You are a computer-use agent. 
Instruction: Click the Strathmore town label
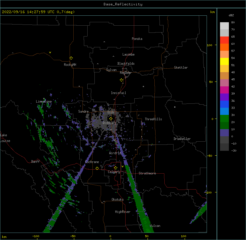pos(147,173)
